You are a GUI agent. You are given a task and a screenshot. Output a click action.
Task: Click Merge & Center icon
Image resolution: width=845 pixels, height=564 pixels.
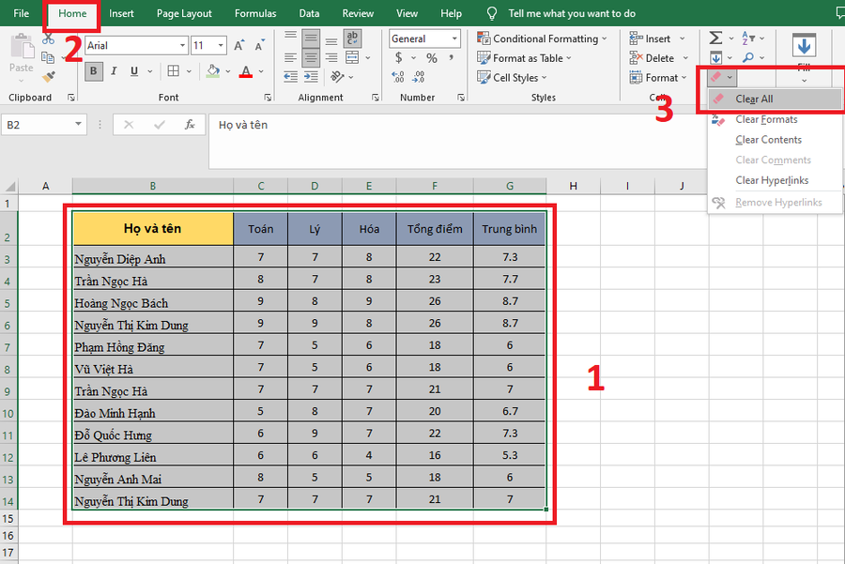[352, 57]
